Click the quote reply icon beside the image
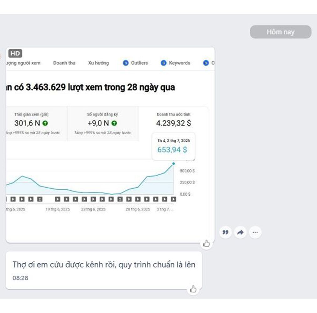 pos(225,232)
